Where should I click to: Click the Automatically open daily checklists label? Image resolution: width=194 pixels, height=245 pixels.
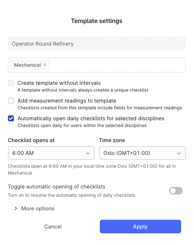tap(91, 118)
